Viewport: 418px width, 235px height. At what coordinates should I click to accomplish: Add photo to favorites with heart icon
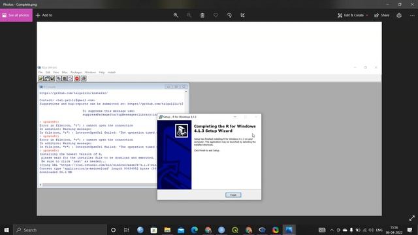[x=216, y=15]
